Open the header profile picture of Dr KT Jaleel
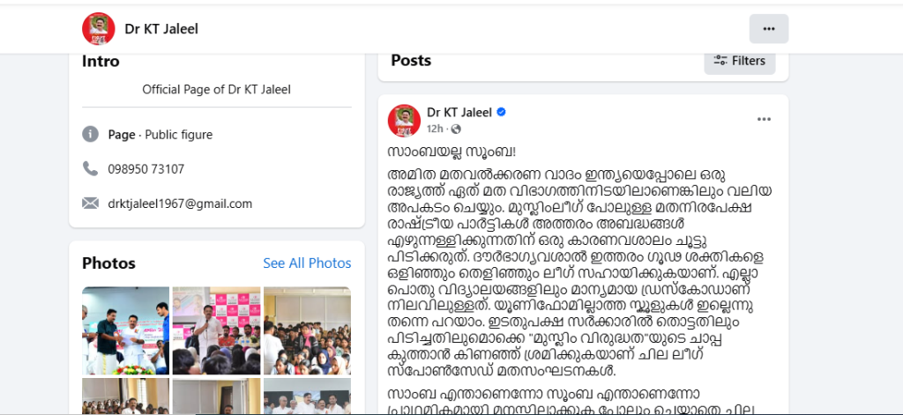This screenshot has width=903, height=415. (99, 29)
